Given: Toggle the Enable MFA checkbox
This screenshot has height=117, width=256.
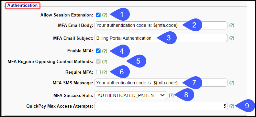Looking at the screenshot, I should coord(98,51).
